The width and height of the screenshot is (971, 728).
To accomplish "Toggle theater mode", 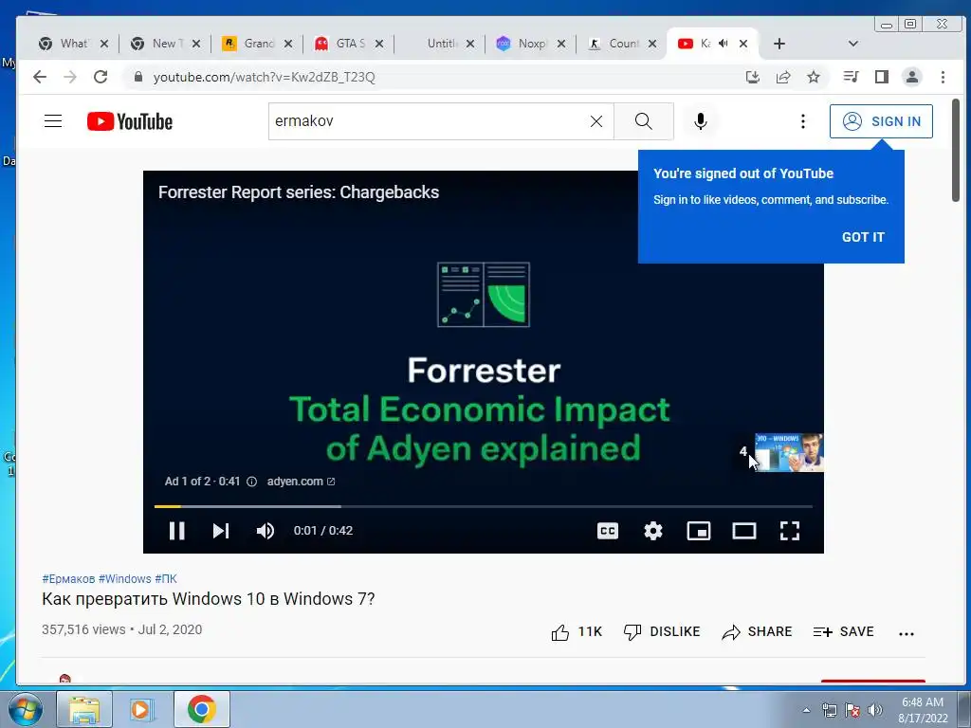I will click(x=743, y=531).
